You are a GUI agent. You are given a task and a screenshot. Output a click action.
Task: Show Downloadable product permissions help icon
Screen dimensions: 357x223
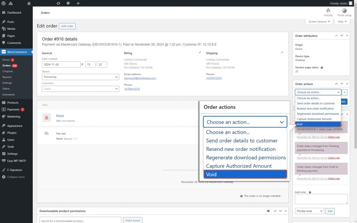268,211
